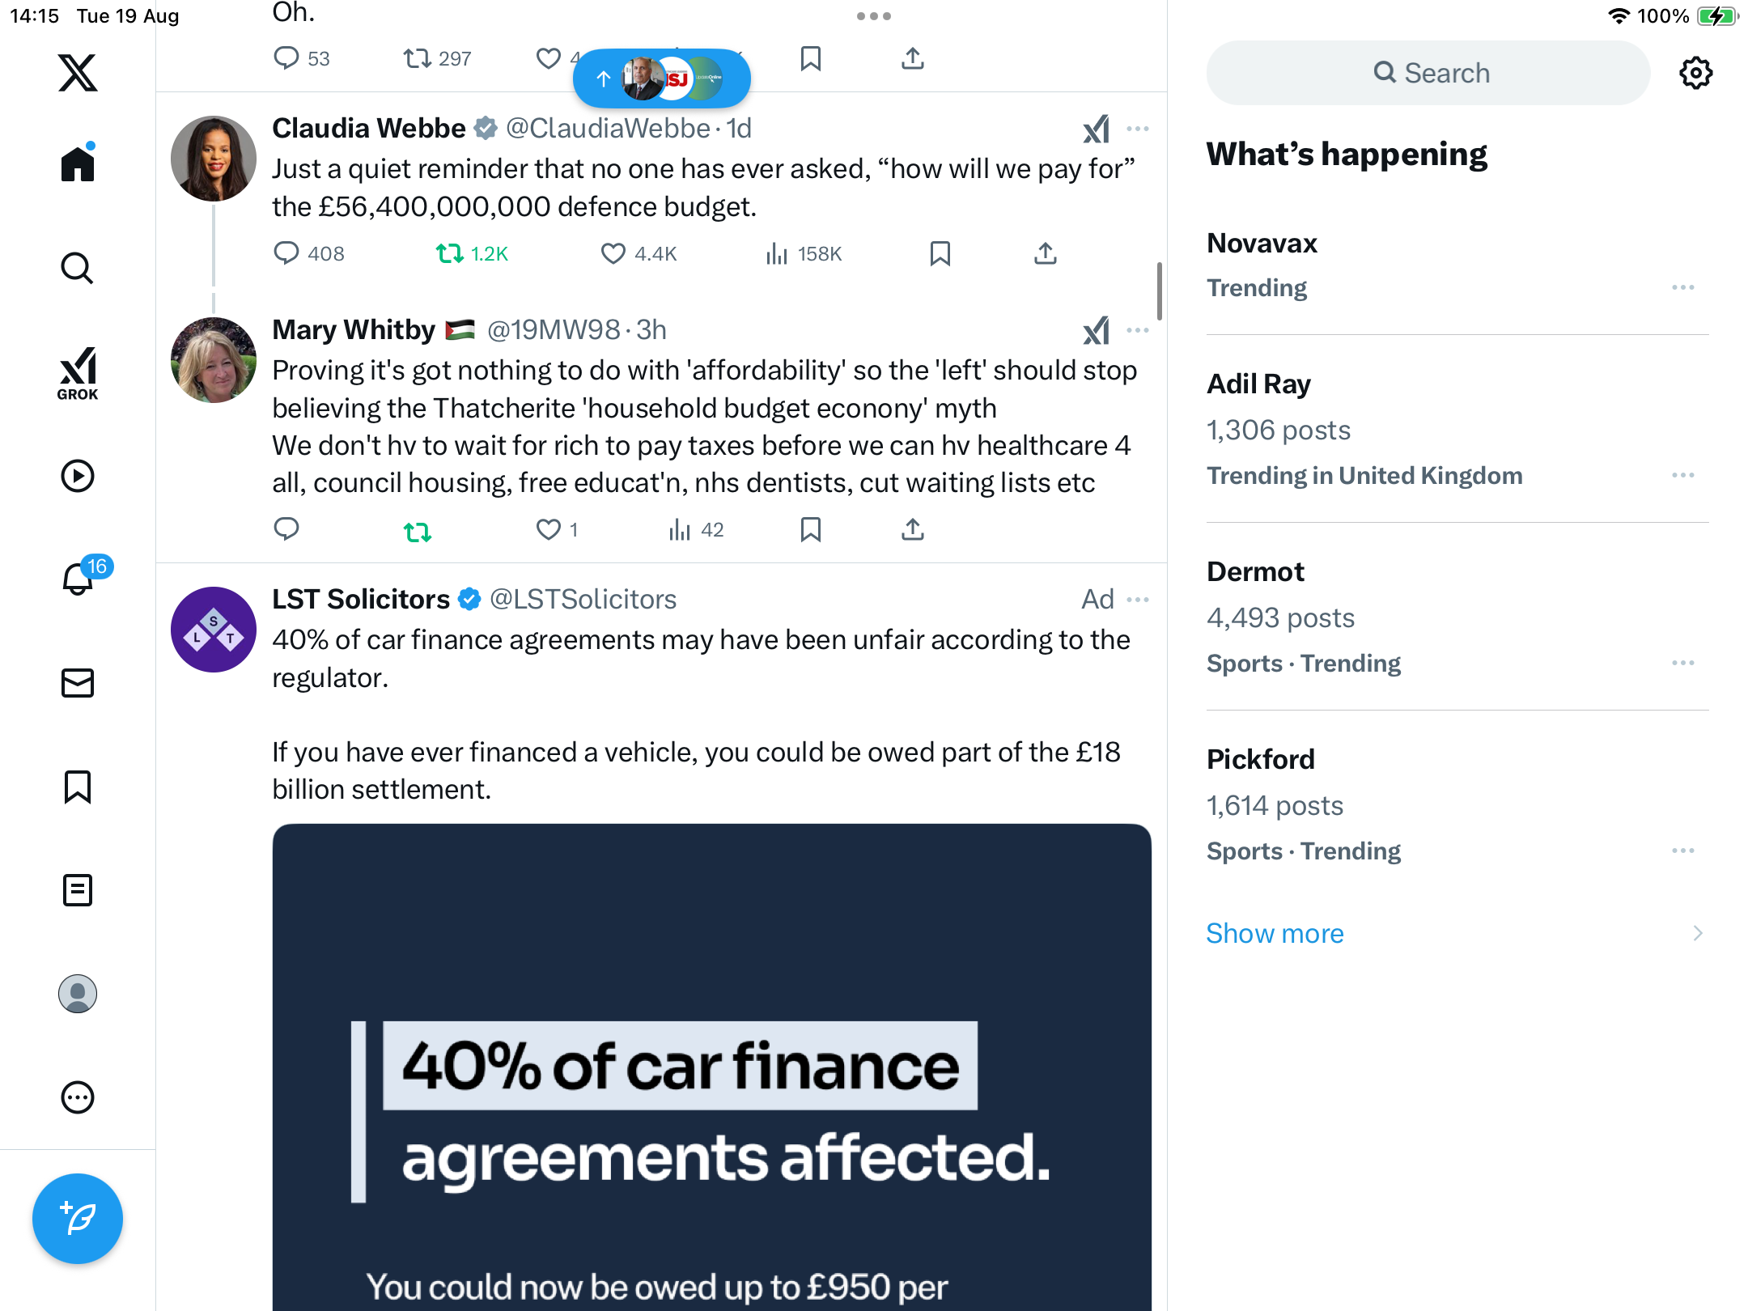Bookmark Claudia Webbe's post
Viewport: 1748px width, 1311px height.
coord(940,254)
